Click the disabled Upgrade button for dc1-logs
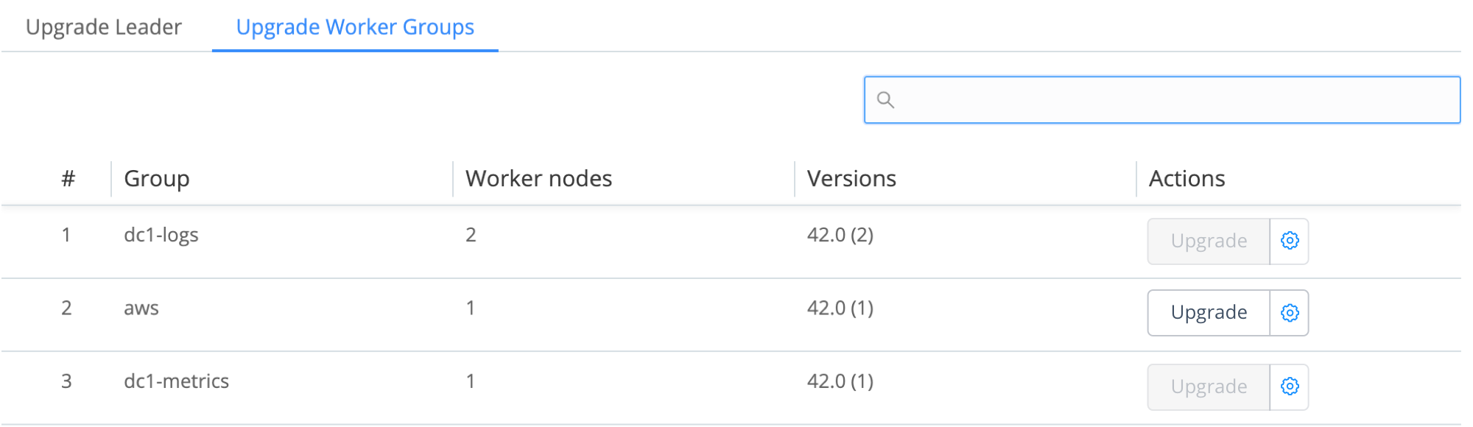Screen dimensions: 1473x427 point(1207,241)
